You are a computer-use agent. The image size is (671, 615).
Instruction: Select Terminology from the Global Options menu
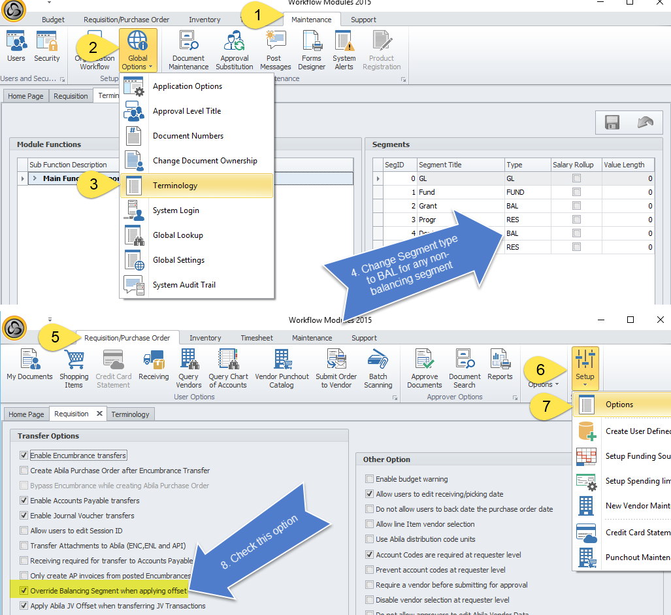pos(174,186)
